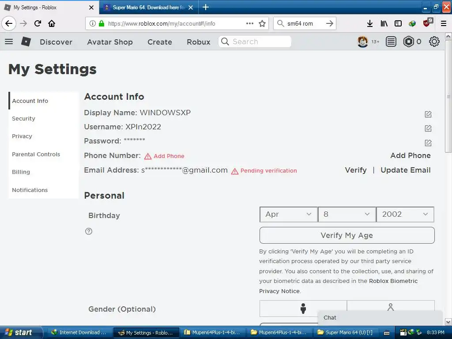Screen dimensions: 452x339
Task: Click the scrollbar down arrow
Action: coord(448,322)
